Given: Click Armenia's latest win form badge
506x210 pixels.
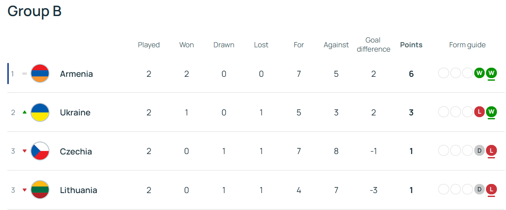Looking at the screenshot, I should coord(491,73).
